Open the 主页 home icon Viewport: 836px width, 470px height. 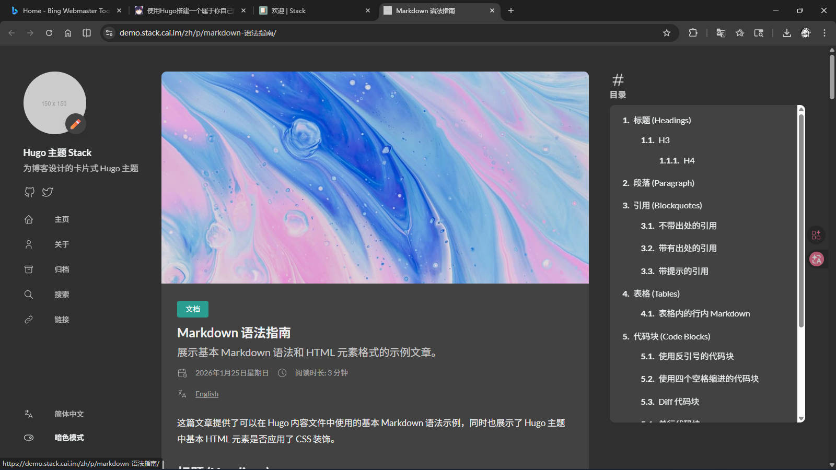coord(29,219)
